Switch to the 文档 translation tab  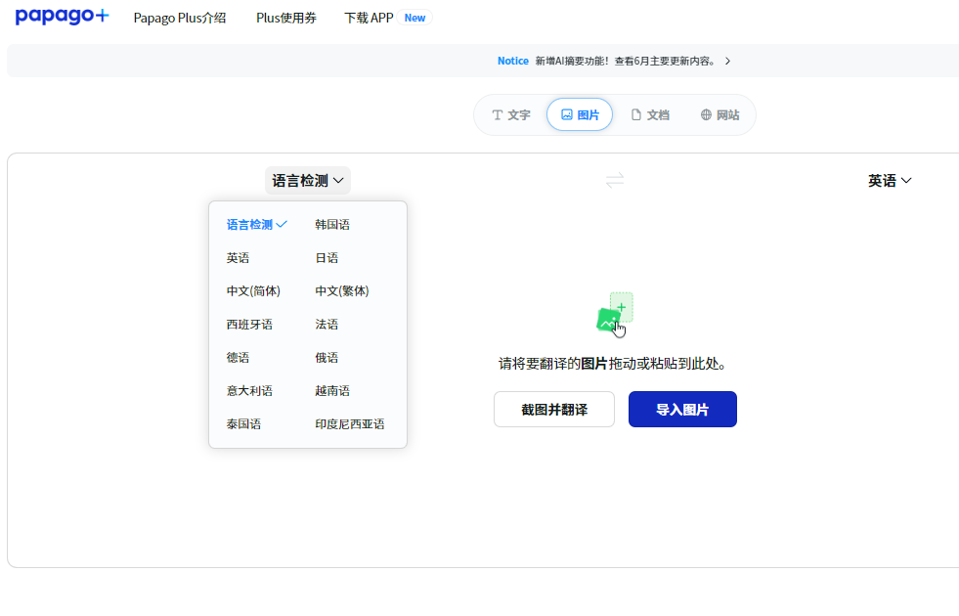[x=649, y=115]
